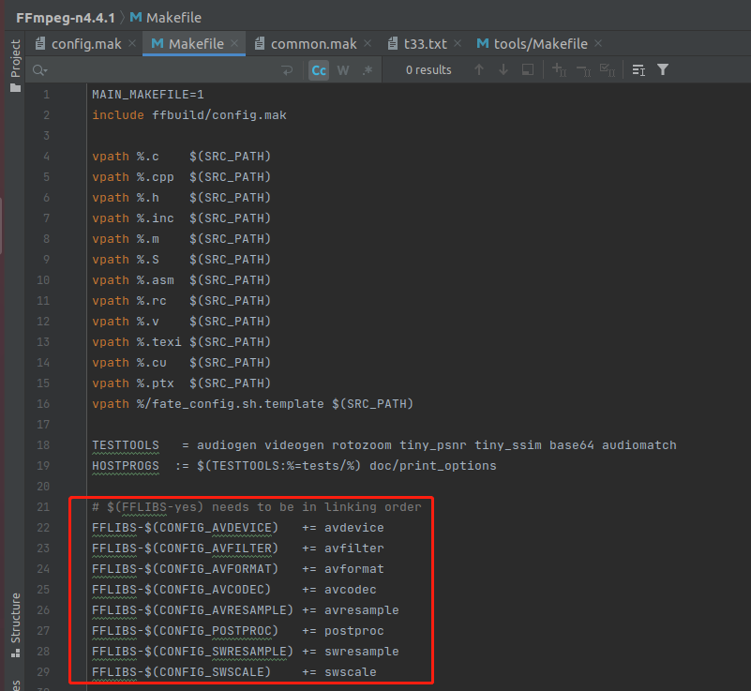This screenshot has width=751, height=691.
Task: Click line number 21 in gutter
Action: (x=43, y=507)
